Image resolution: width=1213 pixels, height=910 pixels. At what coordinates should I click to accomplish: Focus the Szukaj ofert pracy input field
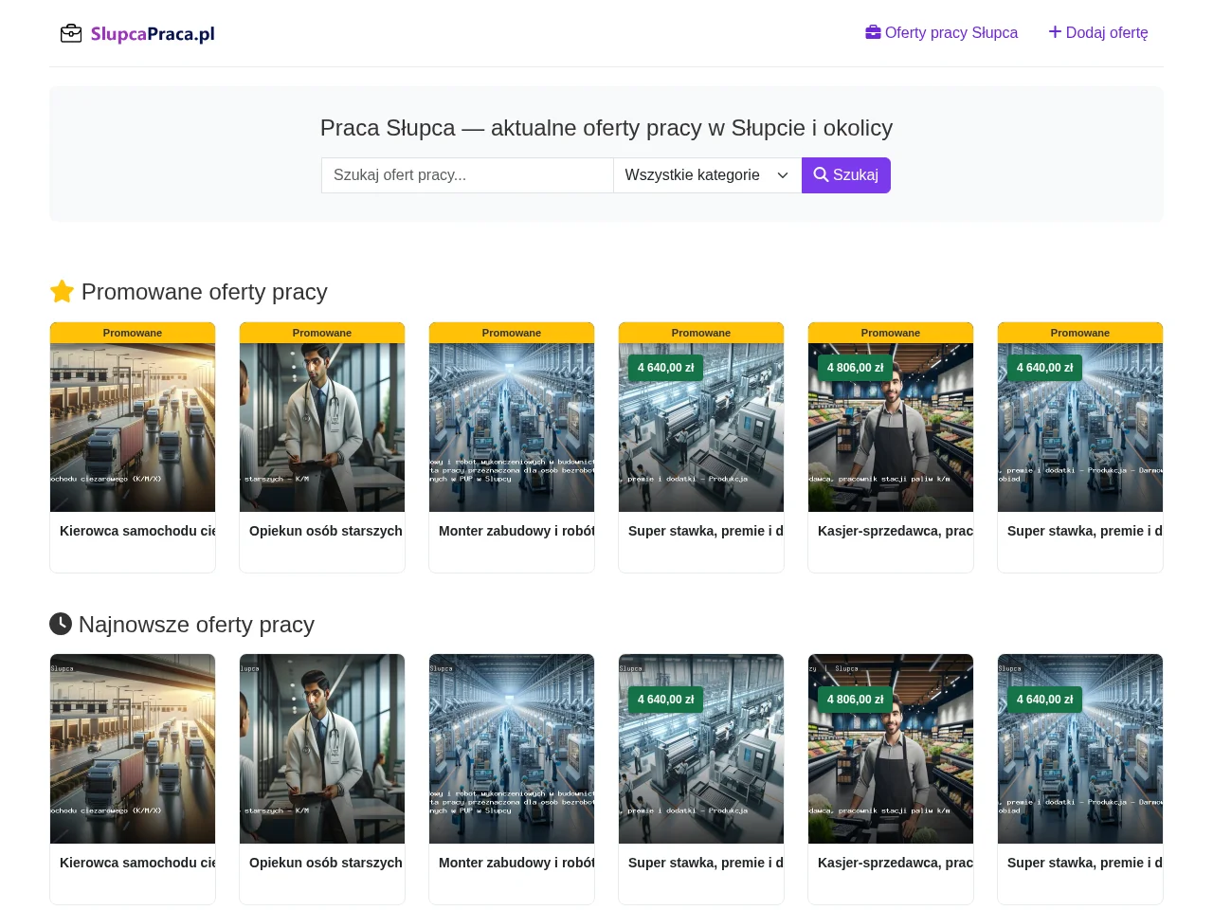point(467,175)
